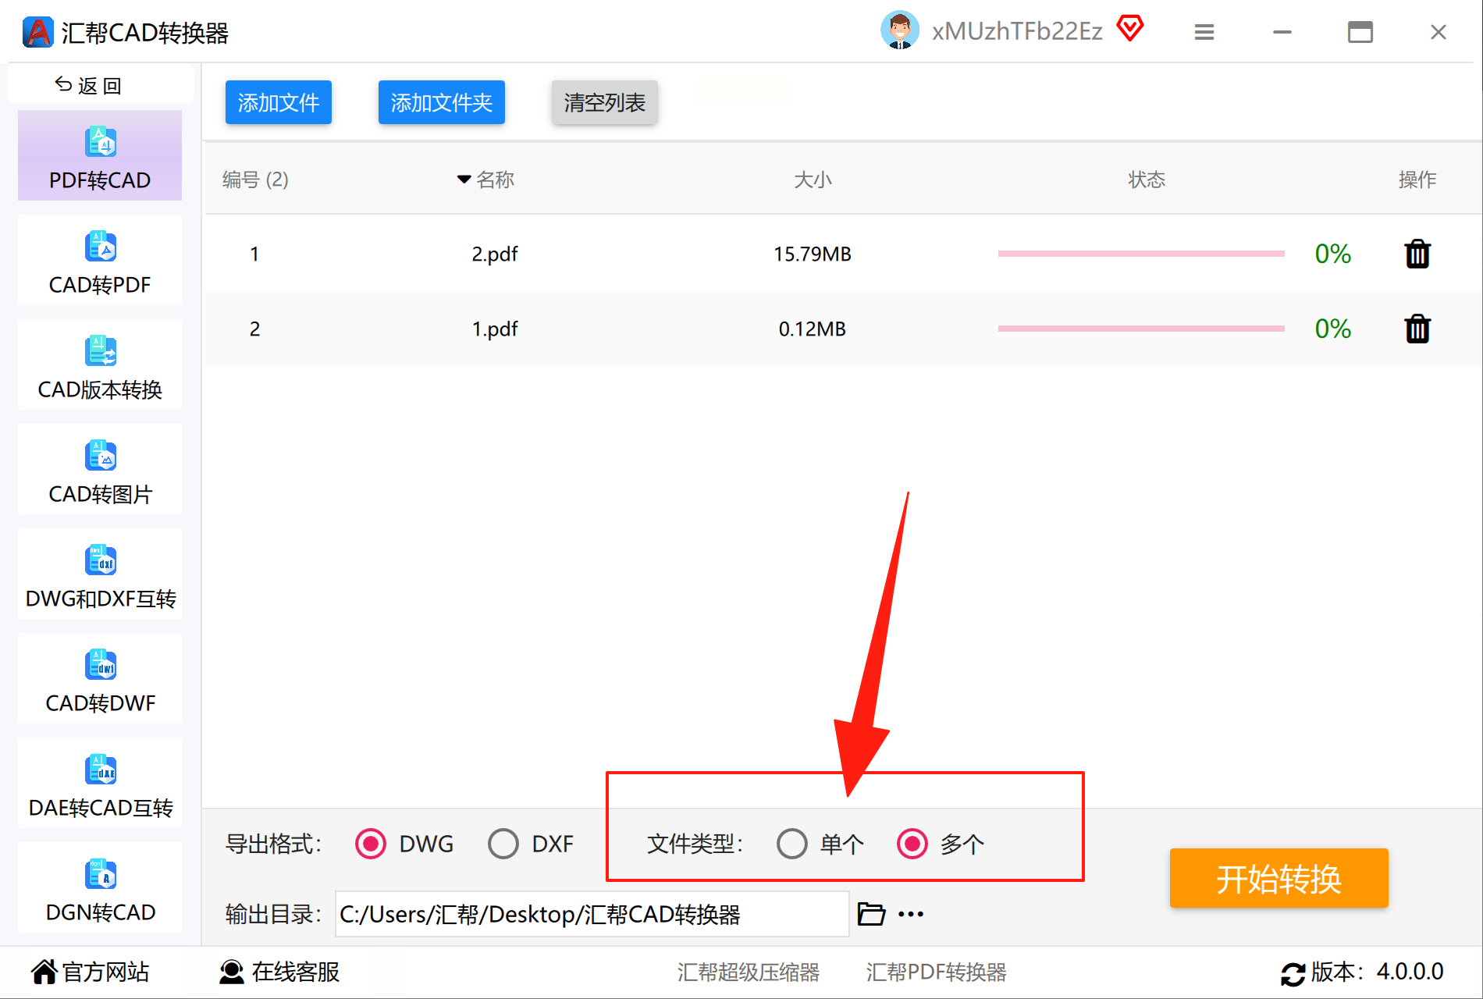Select the 2.pdf file name
Screen dimensions: 1483x999
coord(495,254)
